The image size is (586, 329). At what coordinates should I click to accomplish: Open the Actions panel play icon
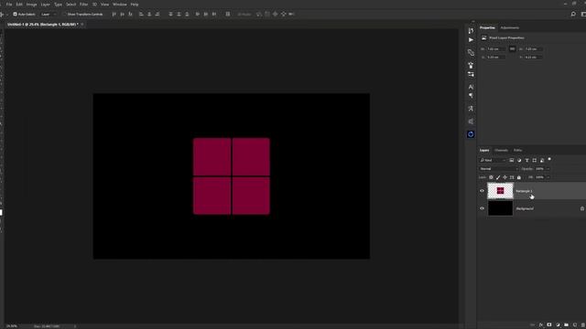[471, 40]
